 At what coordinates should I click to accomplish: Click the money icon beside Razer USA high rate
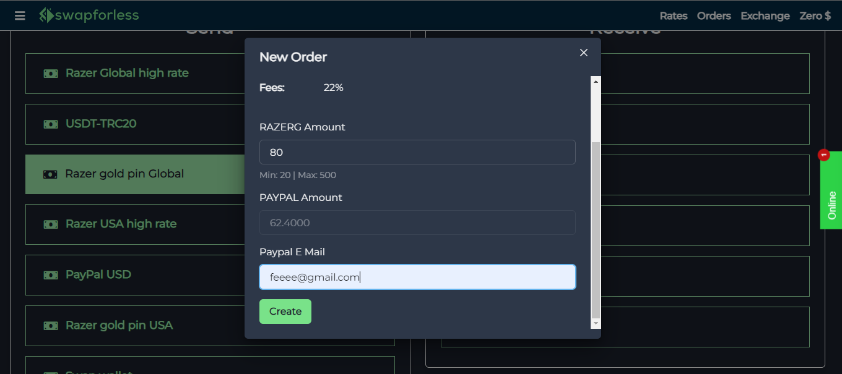51,224
